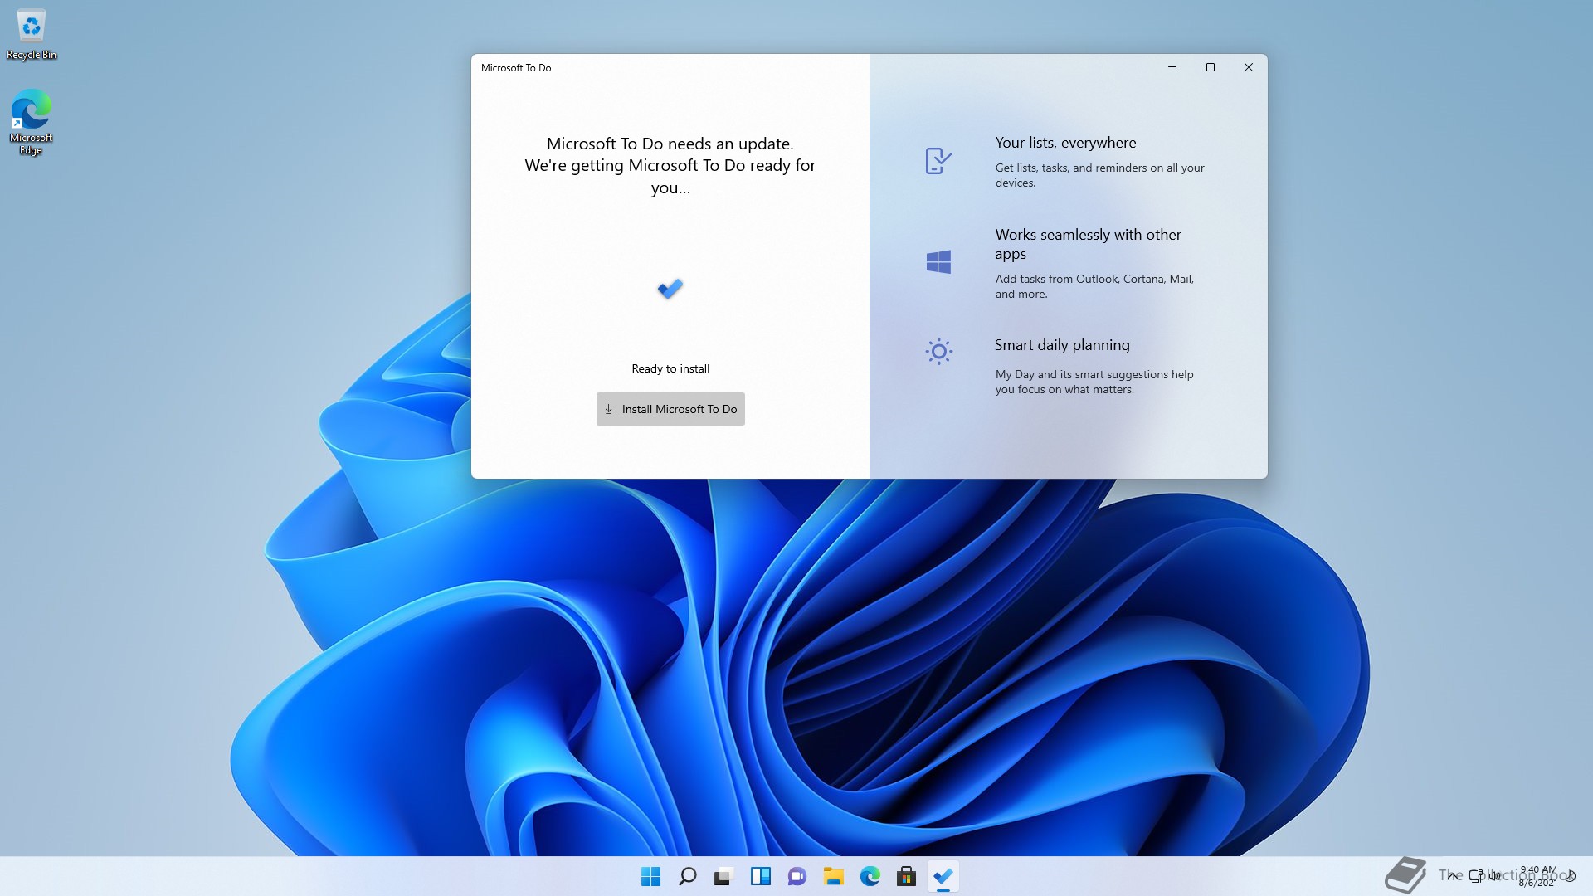The width and height of the screenshot is (1593, 896).
Task: Click the 'Ready to install' status text
Action: (x=670, y=368)
